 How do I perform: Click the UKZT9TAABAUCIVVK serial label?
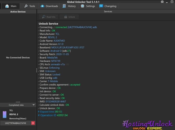pos(16,123)
